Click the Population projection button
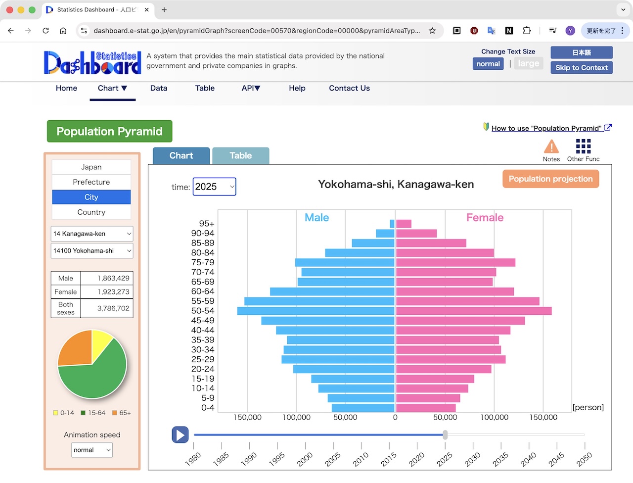Screen dimensions: 633x483 [550, 179]
